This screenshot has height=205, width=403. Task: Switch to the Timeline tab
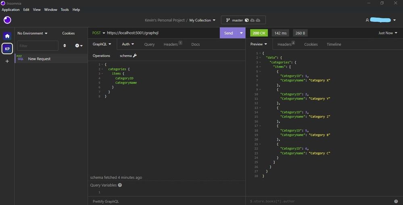point(334,44)
